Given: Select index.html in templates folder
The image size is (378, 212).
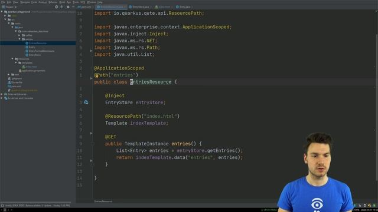Looking at the screenshot, I should point(31,67).
